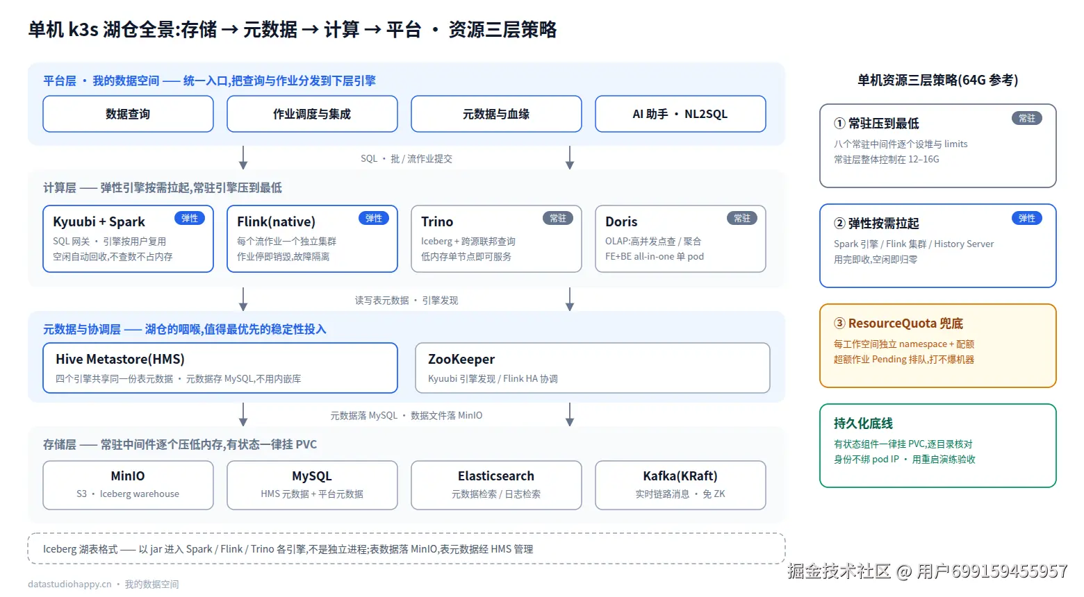This screenshot has width=1084, height=597.
Task: Select the Doris engine card
Action: (680, 239)
